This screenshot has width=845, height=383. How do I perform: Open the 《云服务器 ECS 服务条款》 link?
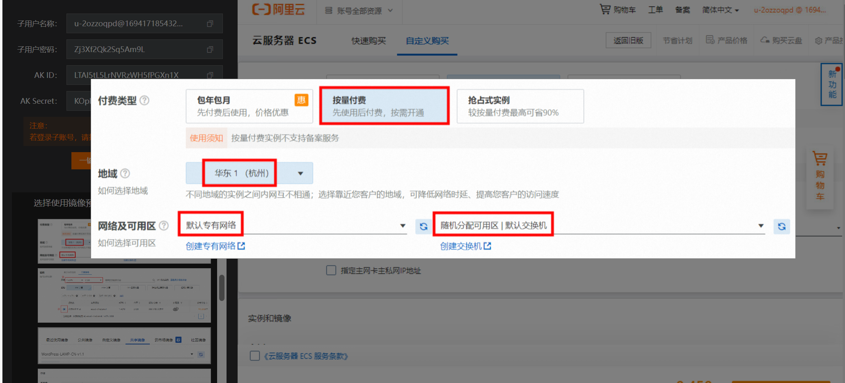(x=305, y=356)
